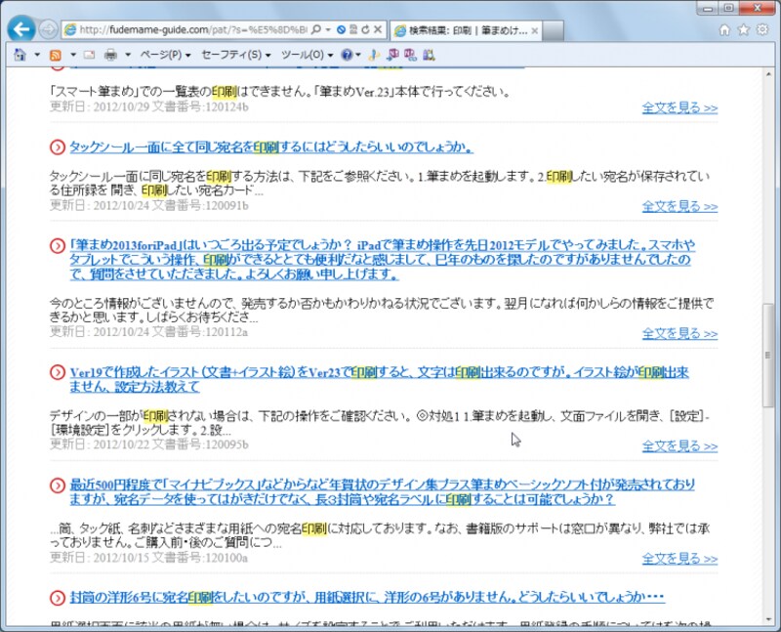The image size is (781, 632).
Task: Expand the Home button dropdown arrow
Action: point(35,55)
